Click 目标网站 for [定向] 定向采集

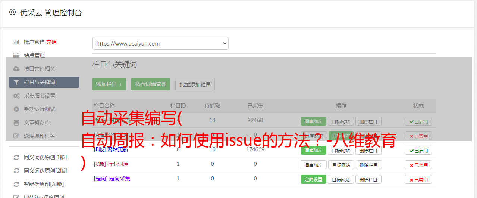tap(341, 179)
